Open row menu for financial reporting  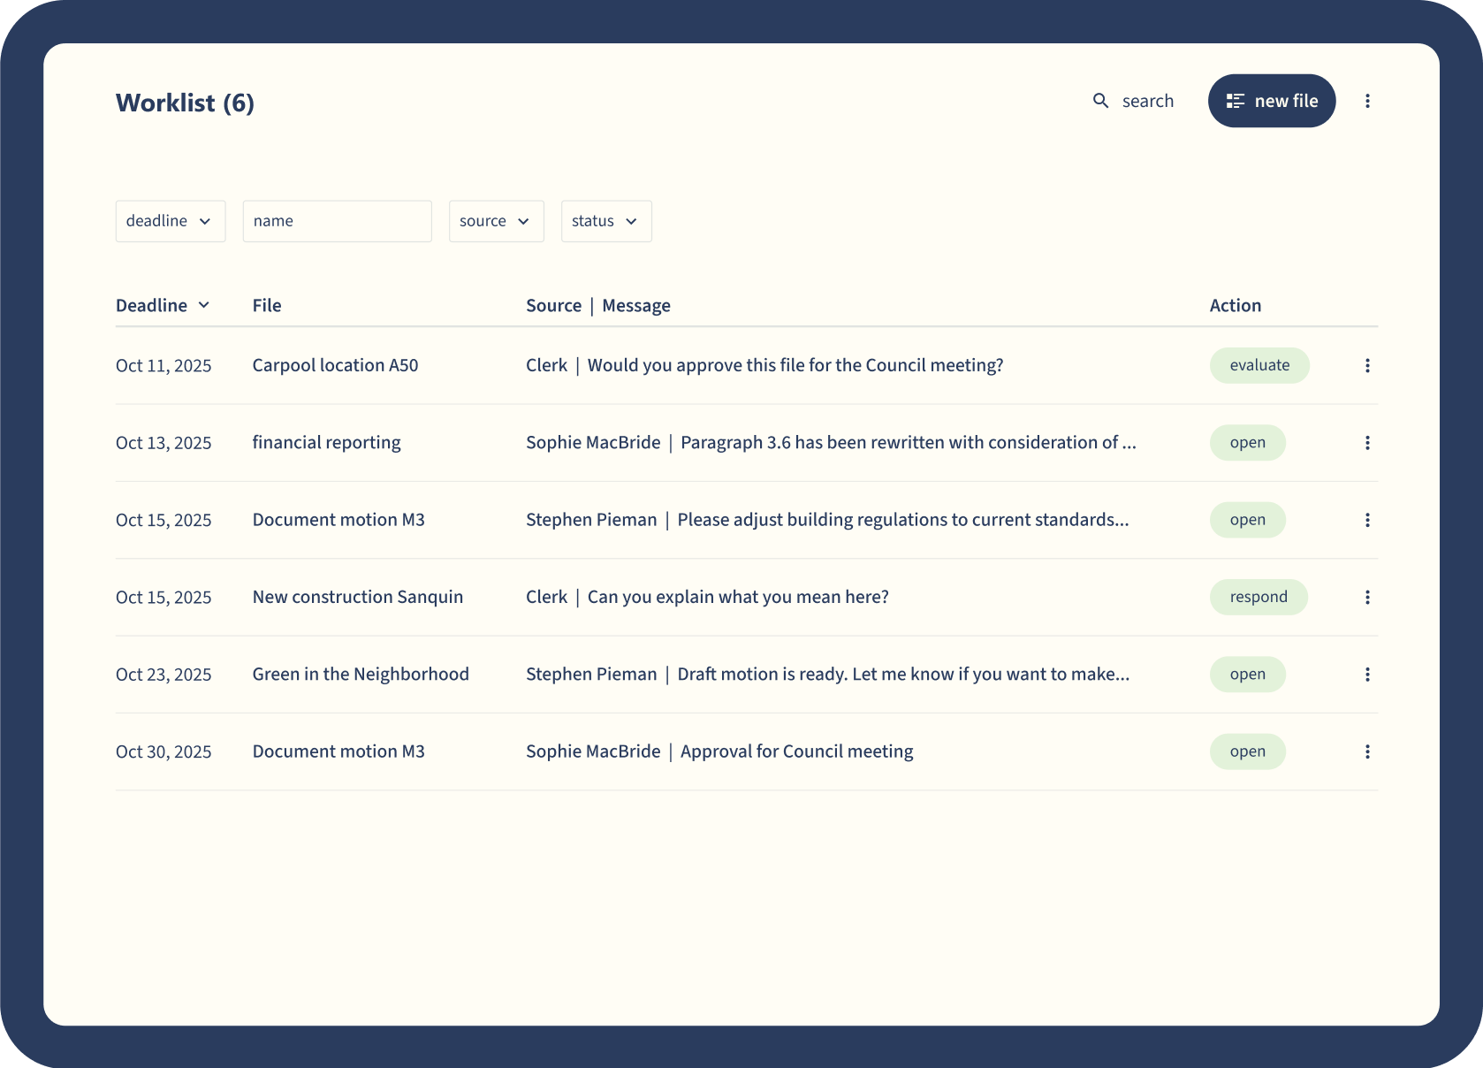coord(1367,443)
